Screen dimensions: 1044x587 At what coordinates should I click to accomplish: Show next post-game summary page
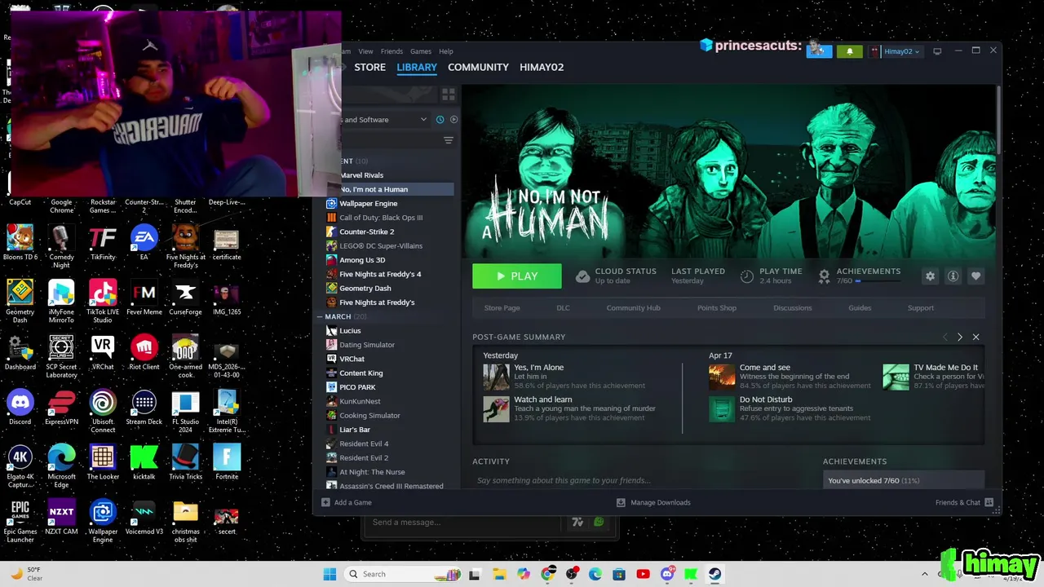(x=960, y=337)
